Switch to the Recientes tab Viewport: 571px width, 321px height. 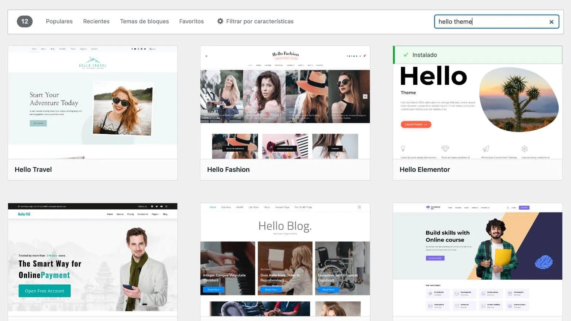pyautogui.click(x=96, y=21)
